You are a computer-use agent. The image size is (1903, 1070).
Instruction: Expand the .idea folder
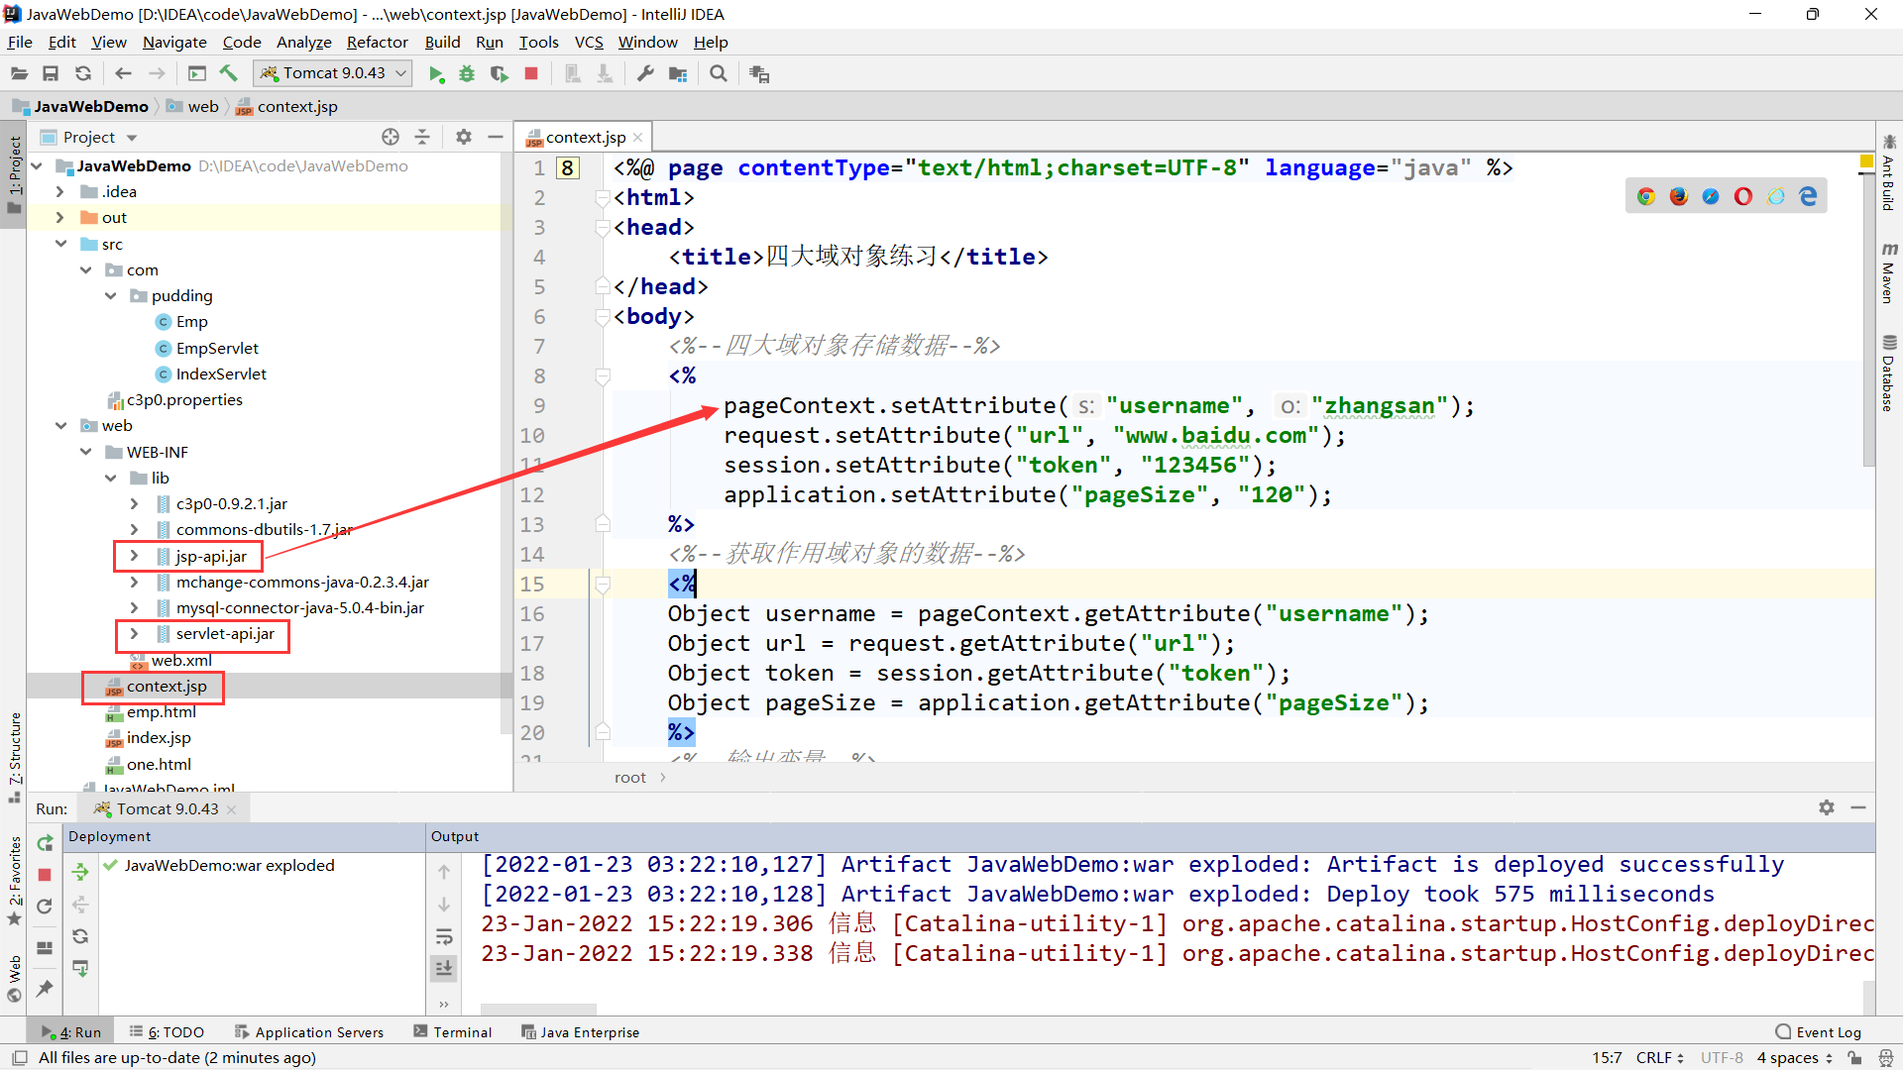59,192
